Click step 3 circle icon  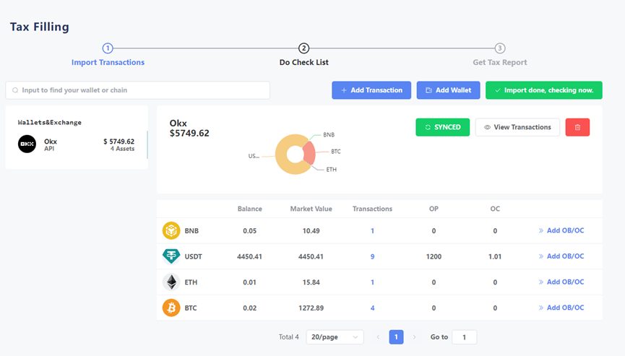(500, 48)
